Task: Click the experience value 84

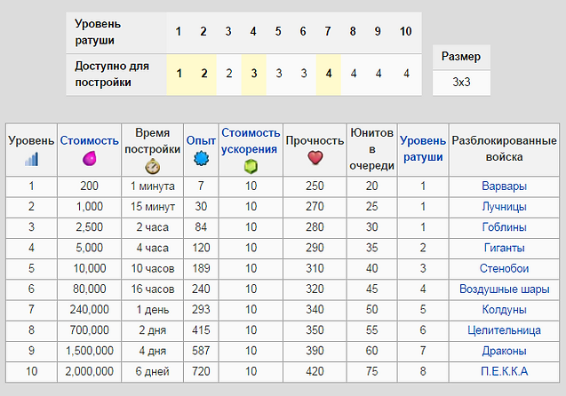Action: tap(201, 227)
